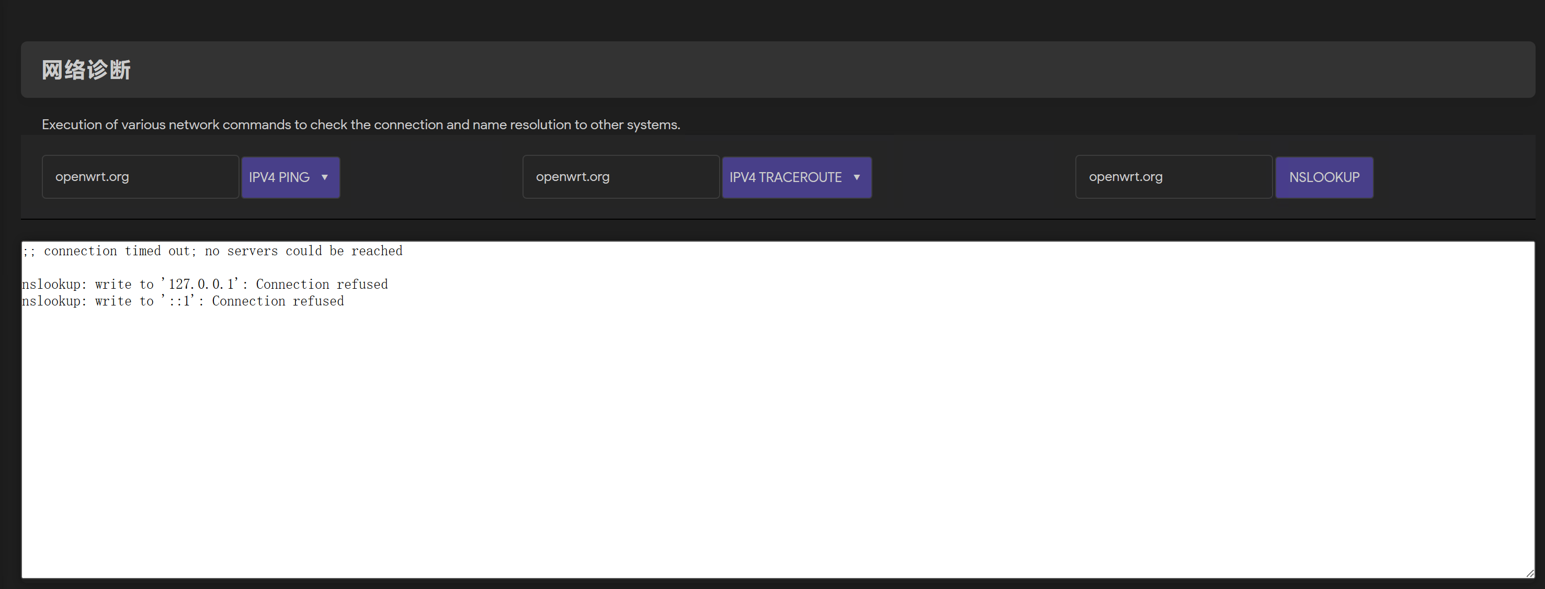Expand the IPV4 TRACEROUTE dropdown arrow
The image size is (1545, 589).
point(857,177)
